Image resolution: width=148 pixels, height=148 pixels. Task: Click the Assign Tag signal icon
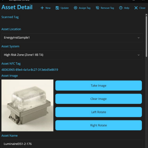coord(75,8)
